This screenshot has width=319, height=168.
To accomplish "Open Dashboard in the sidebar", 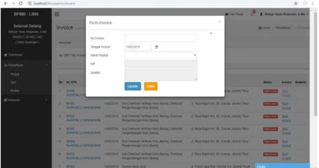I will 13,55.
